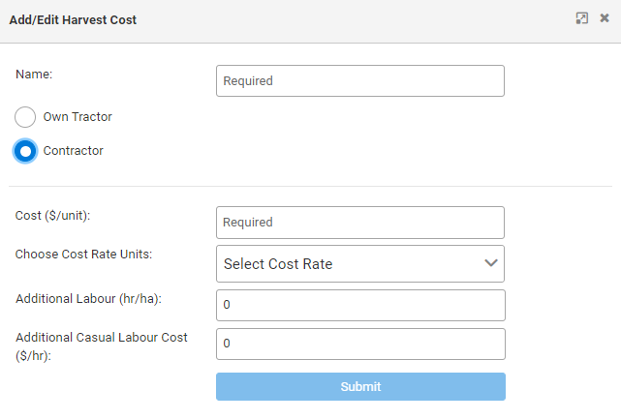This screenshot has height=420, width=621.
Task: Click the "Add/Edit Harvest Cost" dialog title
Action: [x=73, y=19]
